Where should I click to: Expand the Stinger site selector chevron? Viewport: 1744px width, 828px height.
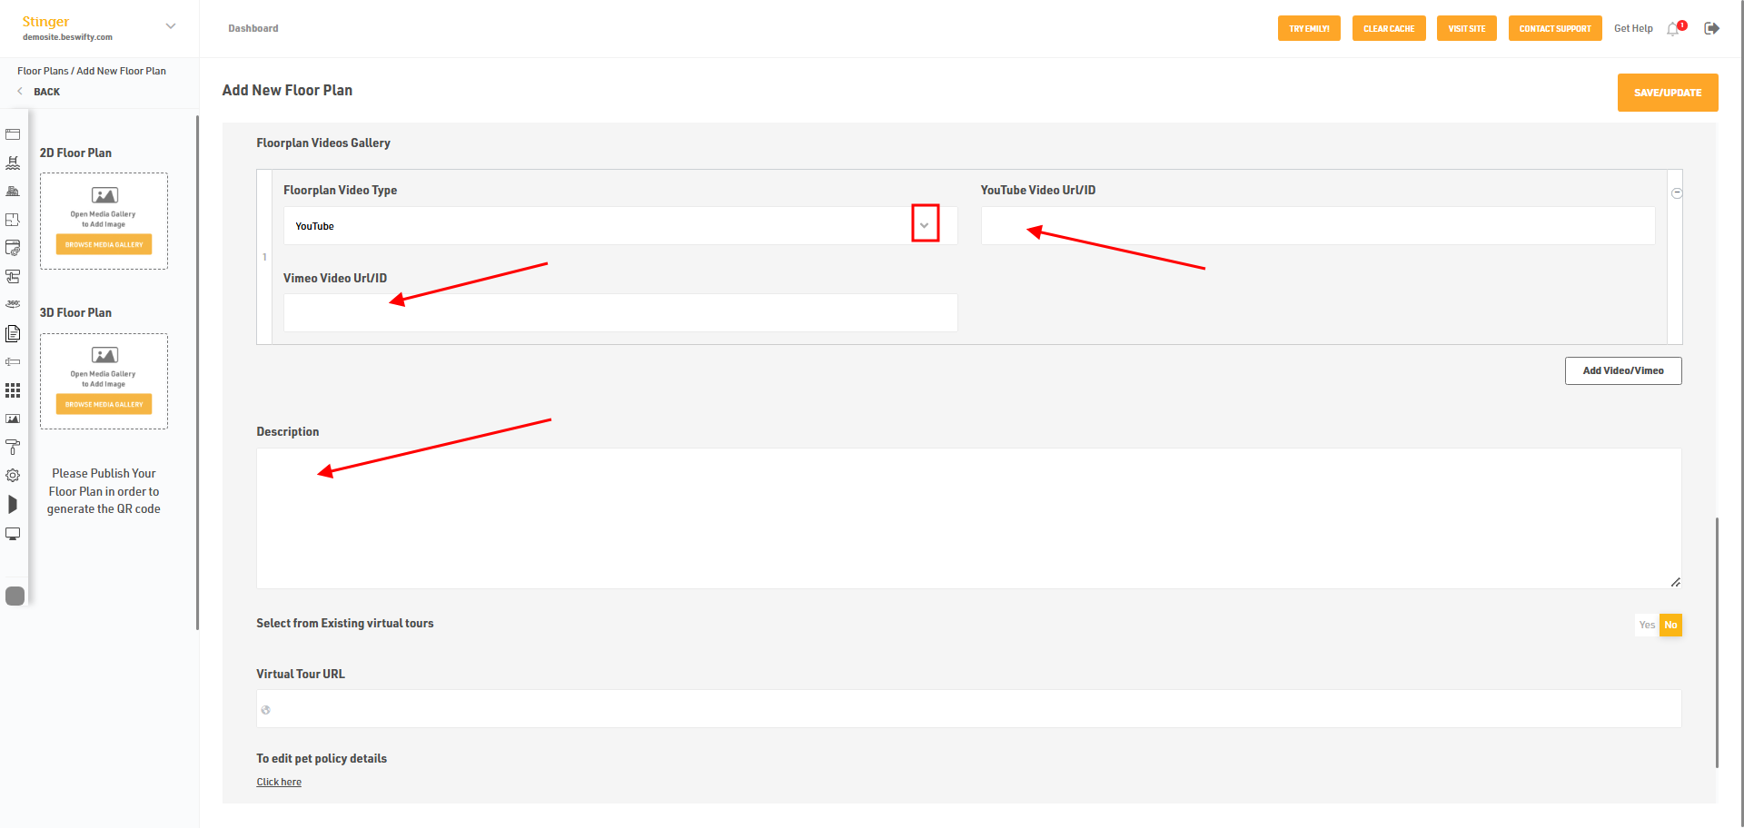click(171, 26)
